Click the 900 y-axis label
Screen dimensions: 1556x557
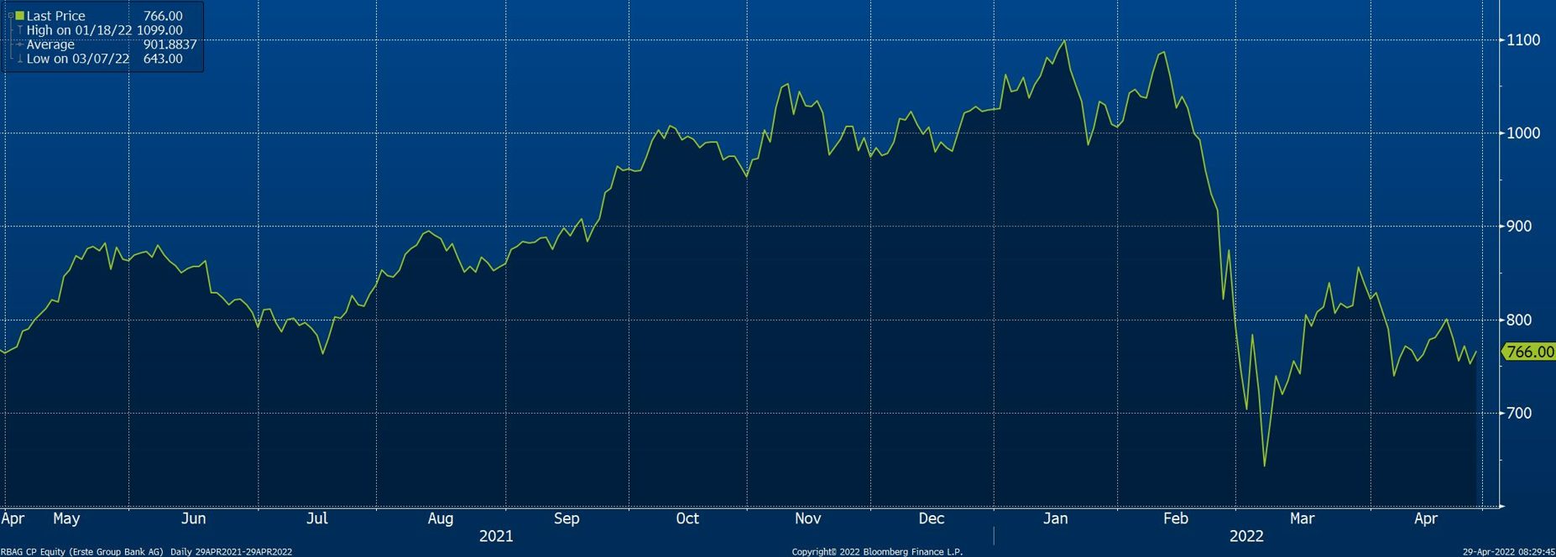pyautogui.click(x=1519, y=226)
